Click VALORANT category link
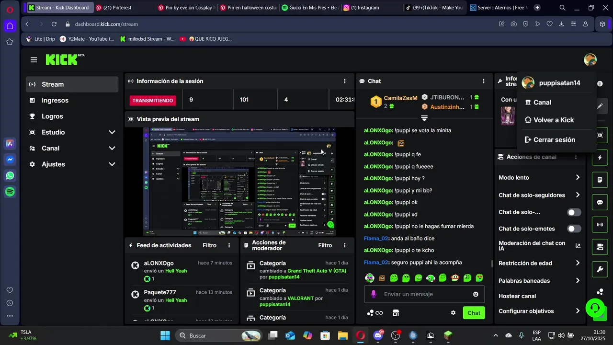The width and height of the screenshot is (613, 345). [x=300, y=298]
